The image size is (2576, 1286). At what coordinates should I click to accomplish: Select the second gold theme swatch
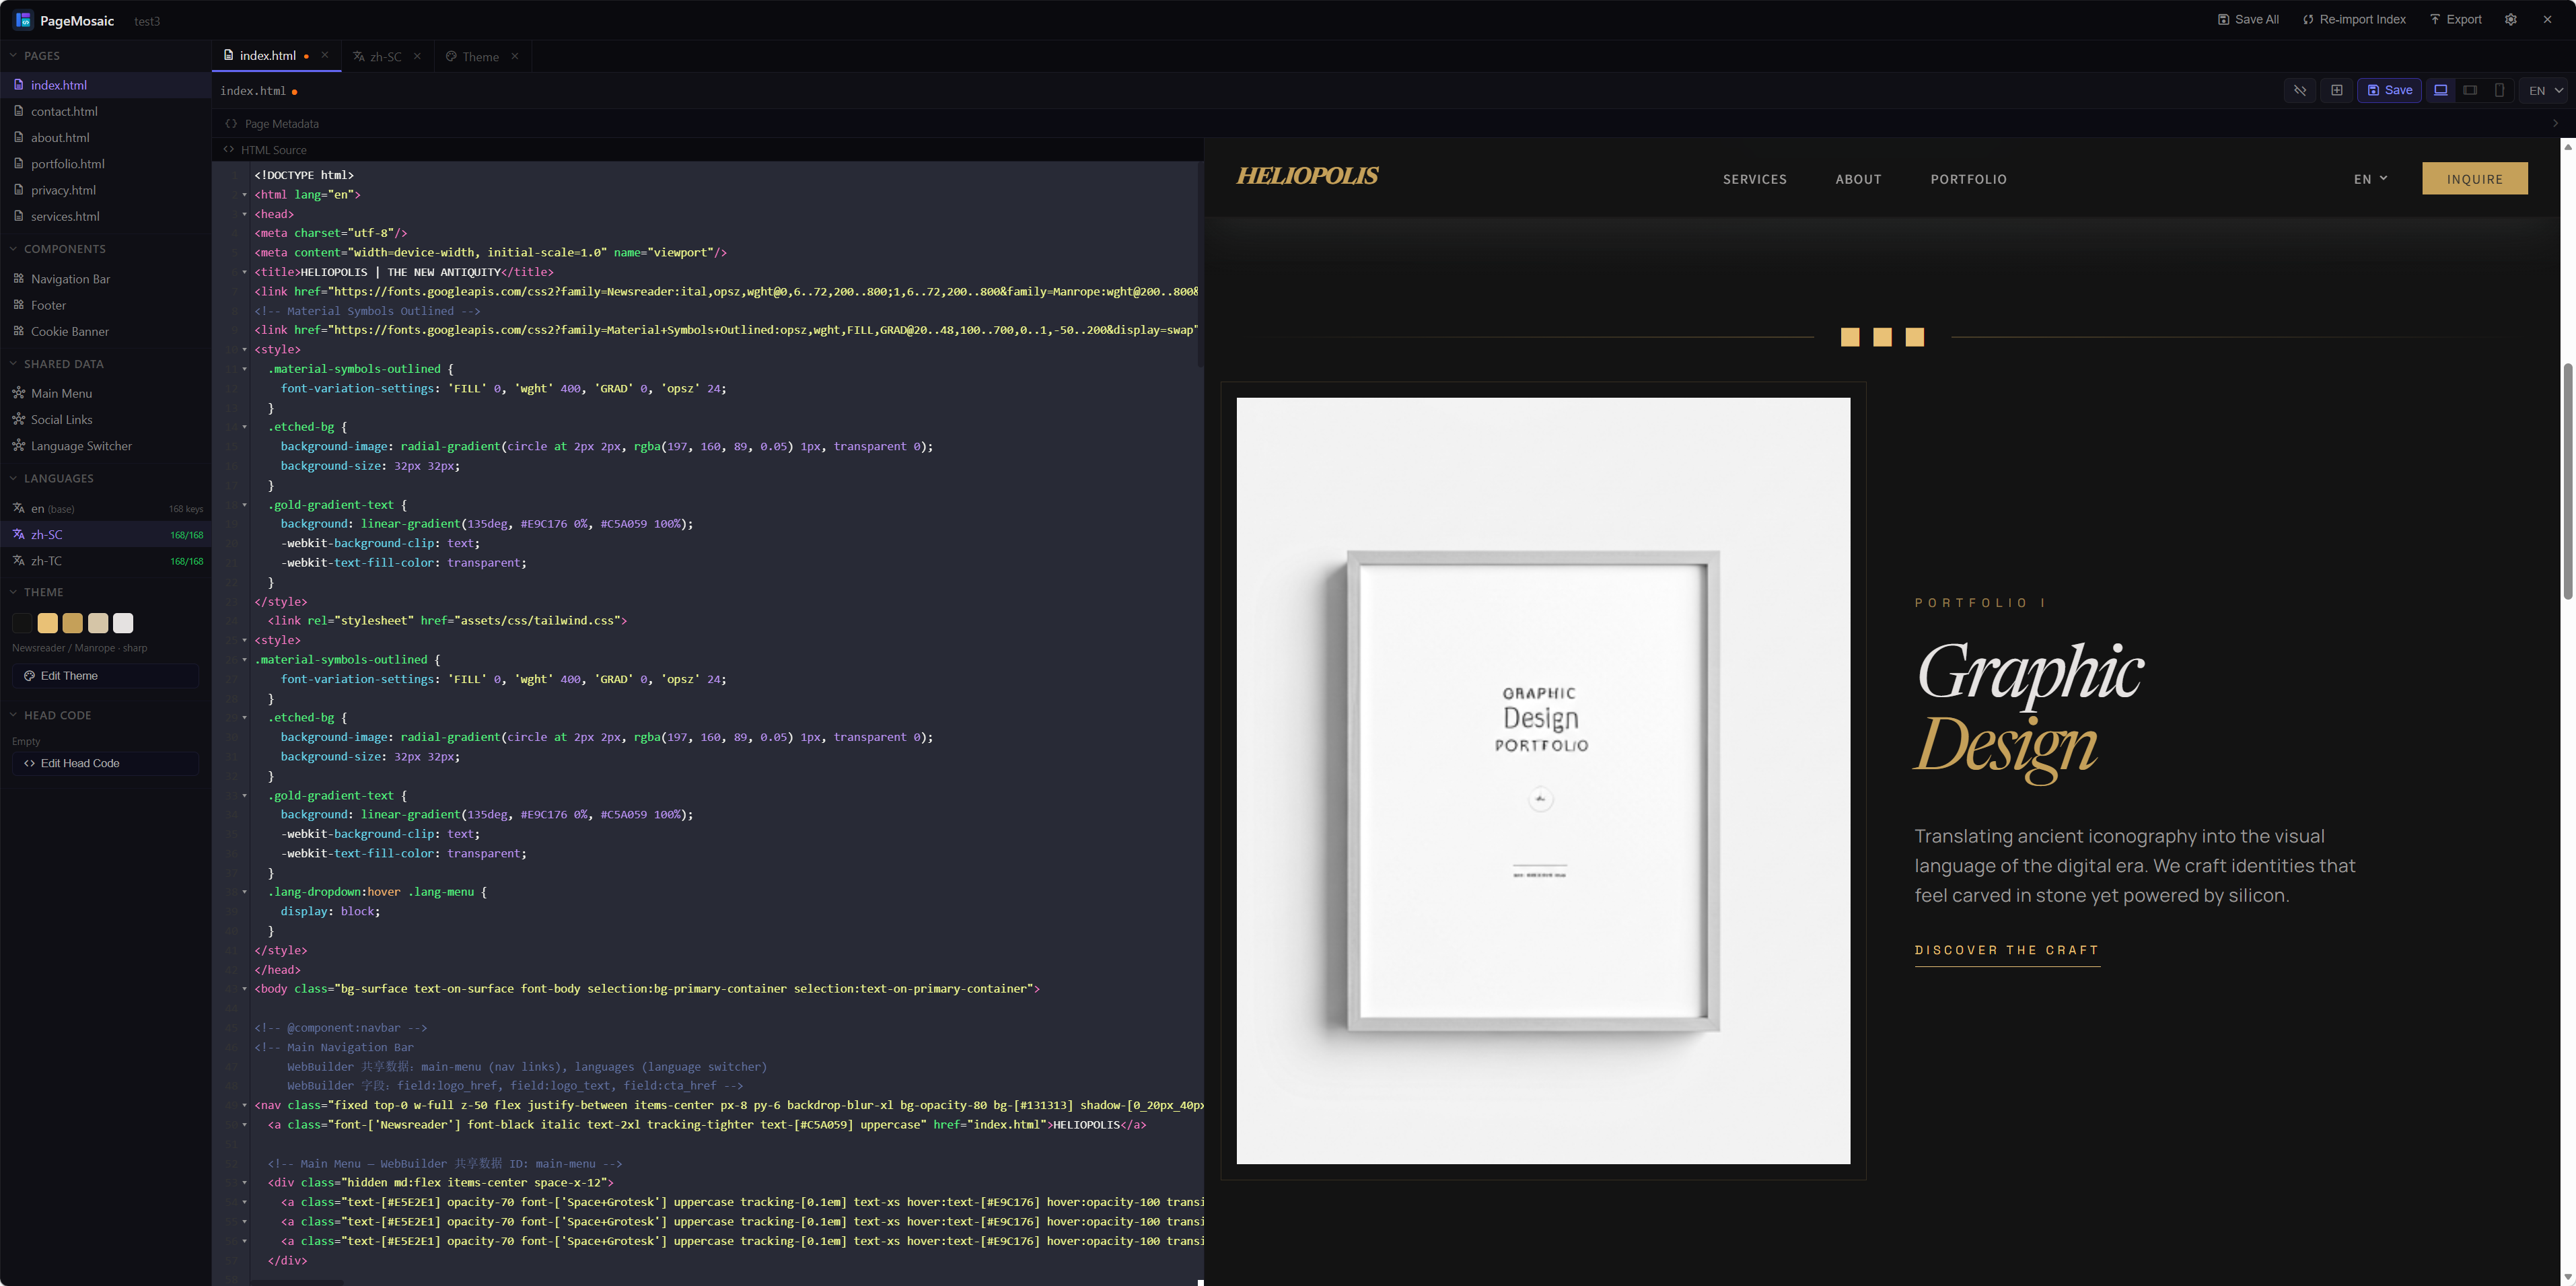71,622
